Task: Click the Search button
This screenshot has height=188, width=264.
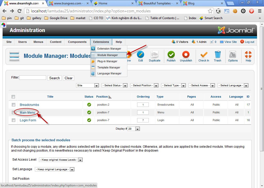Action: 54,78
